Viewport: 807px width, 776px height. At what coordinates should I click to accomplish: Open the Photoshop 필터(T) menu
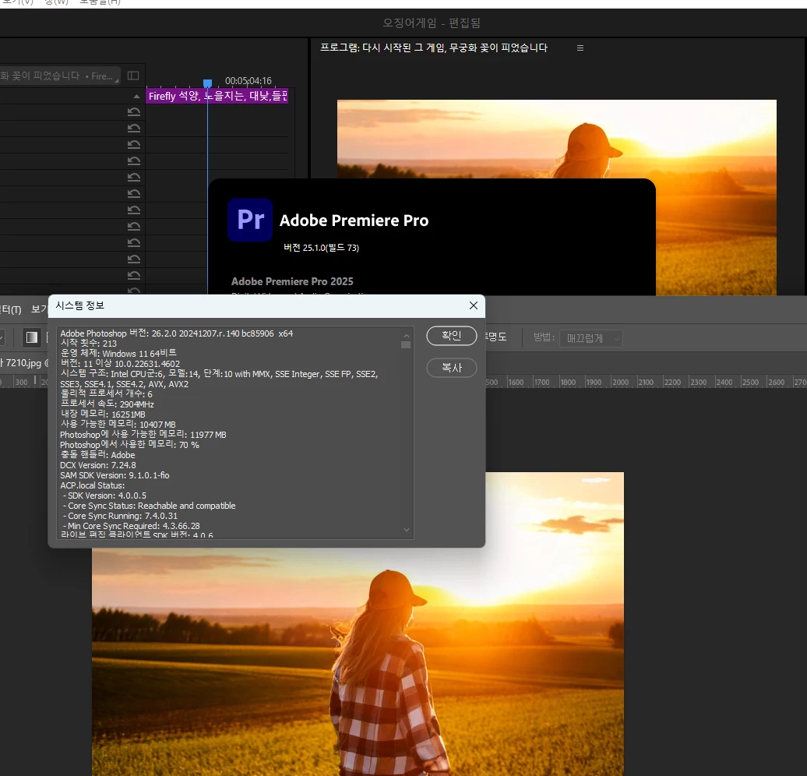tap(11, 309)
